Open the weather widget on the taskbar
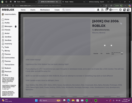 (7, 100)
